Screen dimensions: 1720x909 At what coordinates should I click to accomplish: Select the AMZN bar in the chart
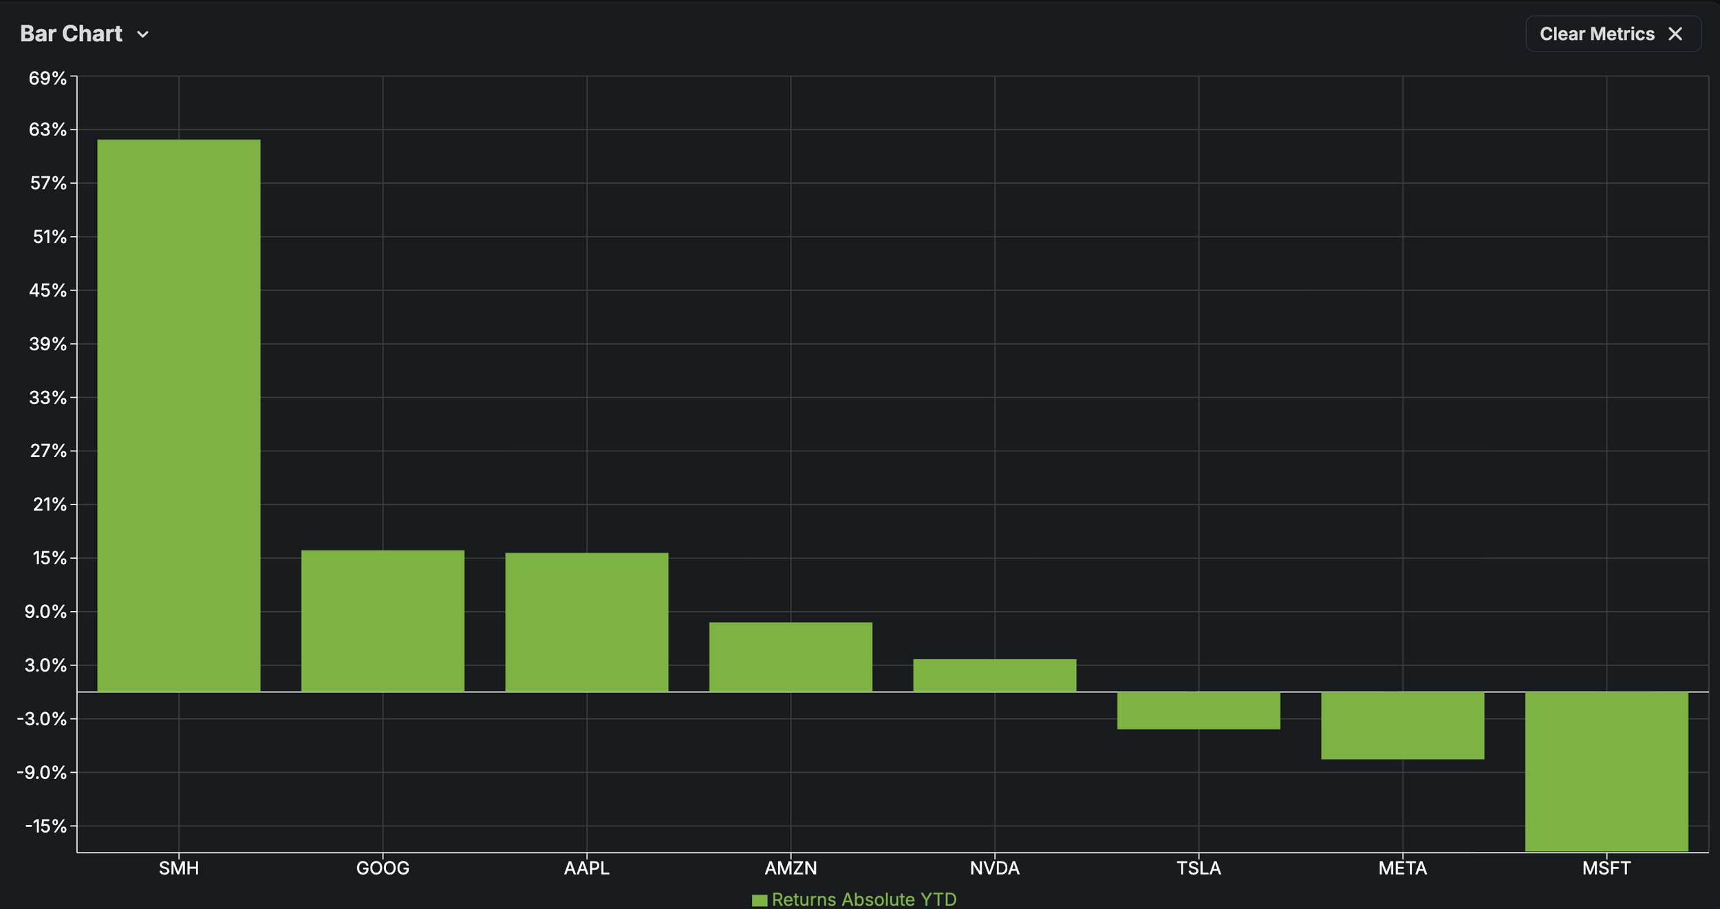pyautogui.click(x=791, y=657)
